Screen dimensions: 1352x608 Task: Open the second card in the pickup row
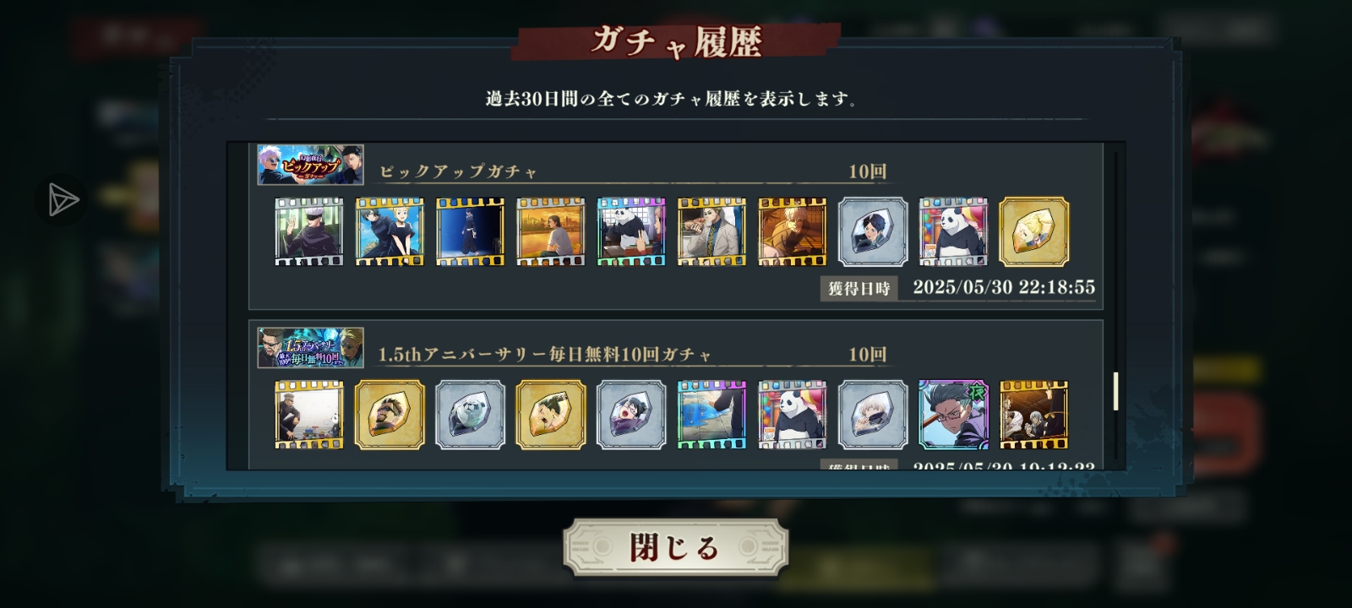[x=390, y=231]
